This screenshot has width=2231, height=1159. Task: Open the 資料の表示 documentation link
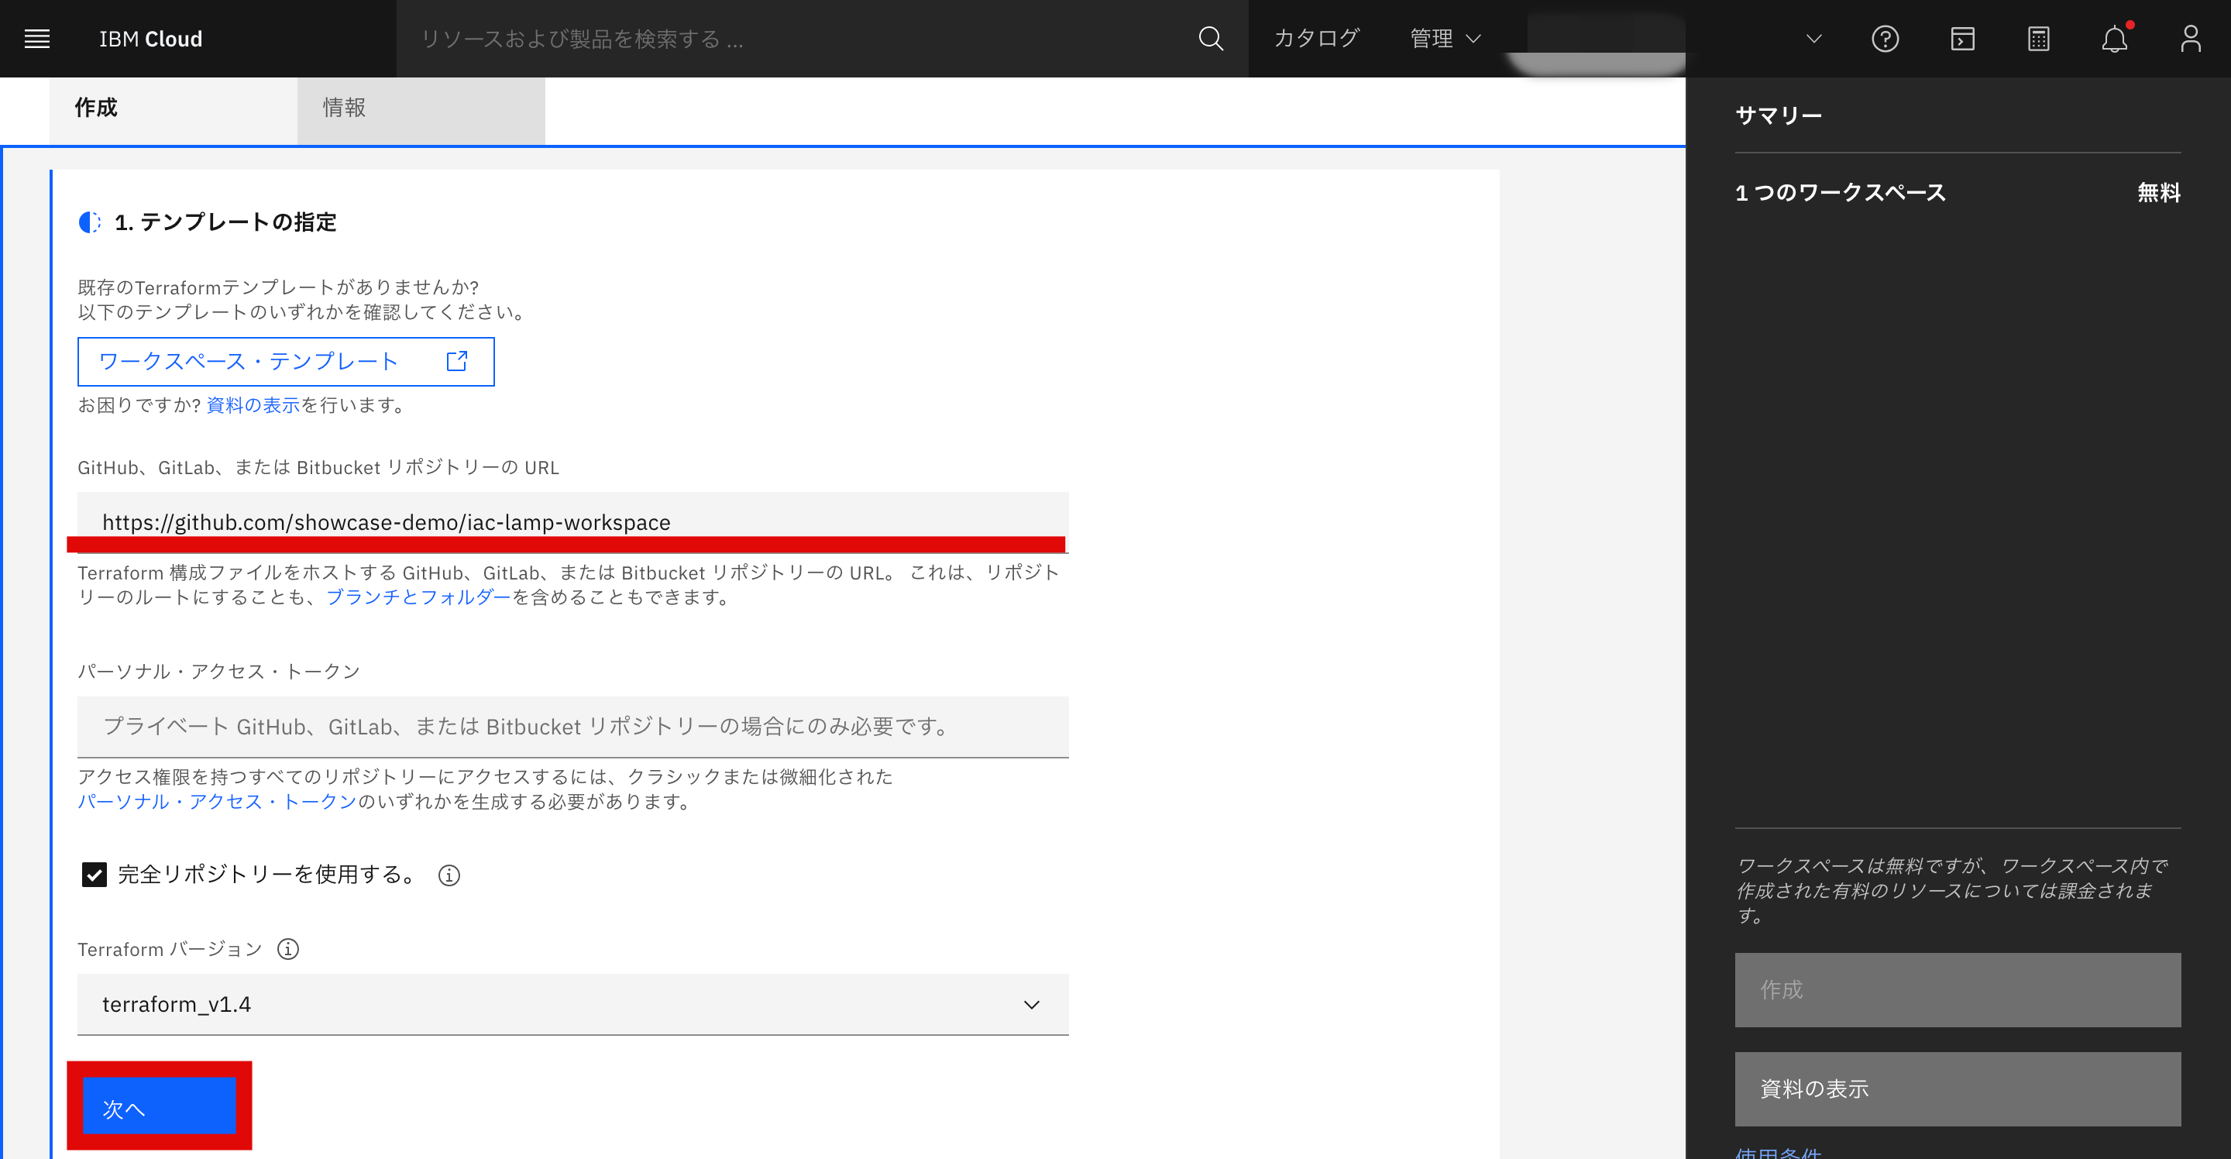coord(253,404)
